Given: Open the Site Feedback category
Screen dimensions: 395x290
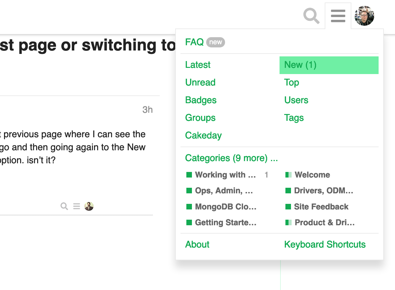Looking at the screenshot, I should (321, 207).
